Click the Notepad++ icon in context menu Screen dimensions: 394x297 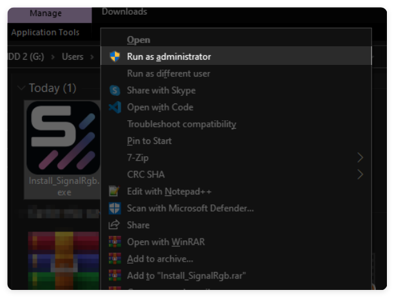[x=114, y=191]
